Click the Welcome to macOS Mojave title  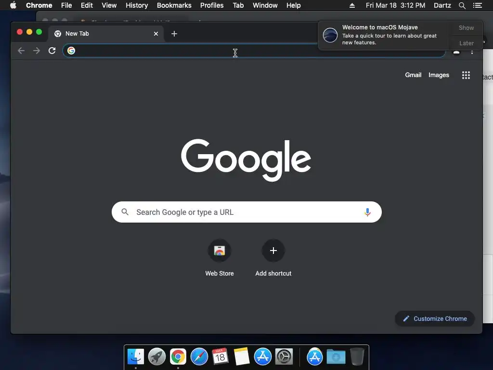(380, 27)
